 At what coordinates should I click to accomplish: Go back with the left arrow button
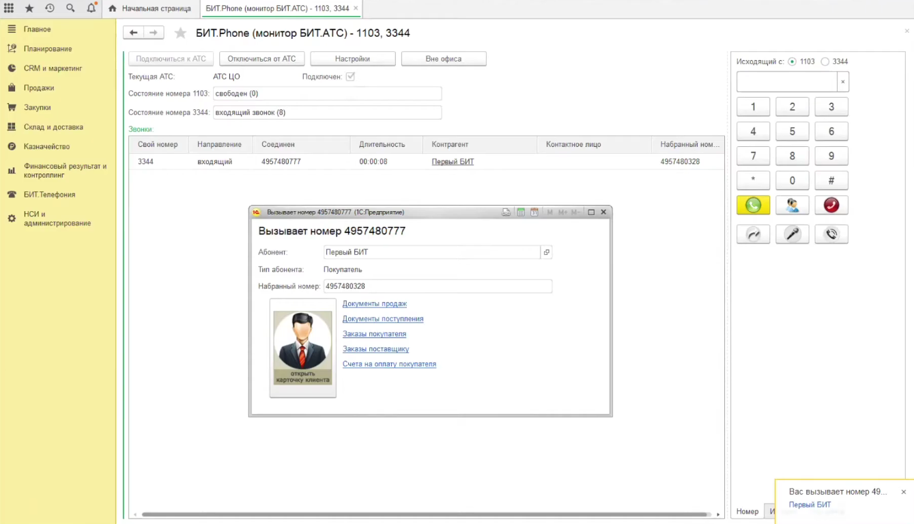coord(133,33)
